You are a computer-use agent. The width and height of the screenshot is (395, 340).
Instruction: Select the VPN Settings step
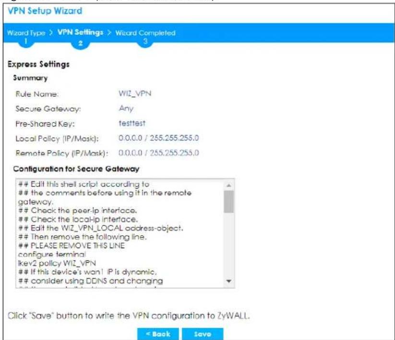click(80, 33)
